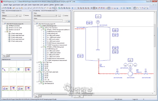The width and height of the screenshot is (158, 101).
Task: Expand the G10 Gebäude 10 node
Action: coord(39,83)
